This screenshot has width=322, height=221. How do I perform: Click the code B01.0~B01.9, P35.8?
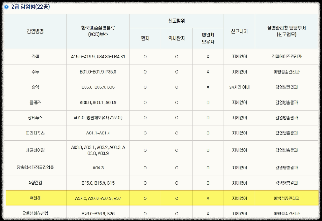tap(98, 72)
